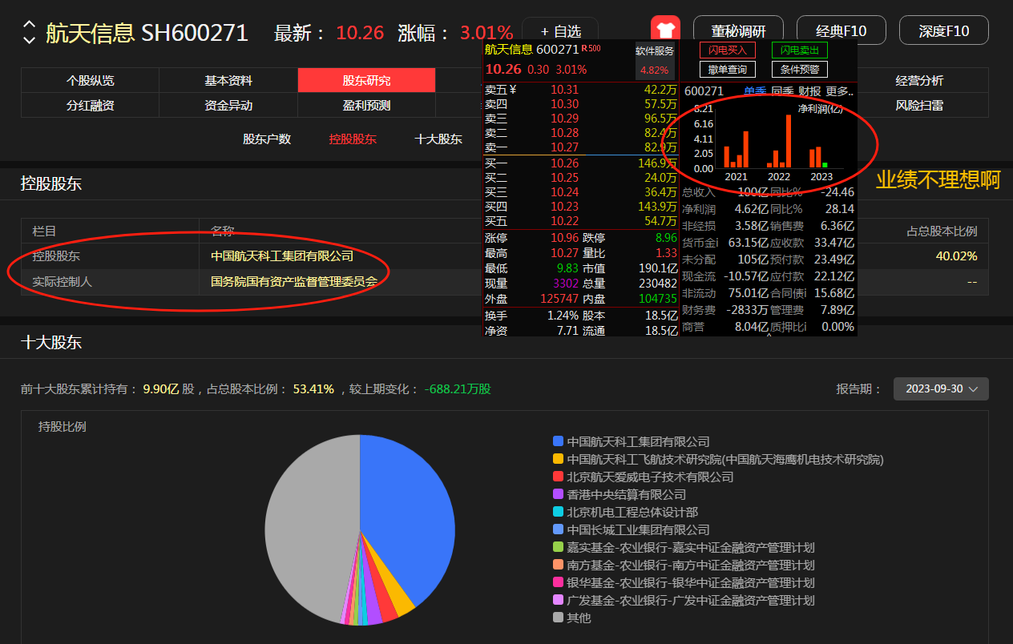Viewport: 1013px width, 644px height.
Task: Click the 占总股本比例 column header
Action: pyautogui.click(x=942, y=231)
